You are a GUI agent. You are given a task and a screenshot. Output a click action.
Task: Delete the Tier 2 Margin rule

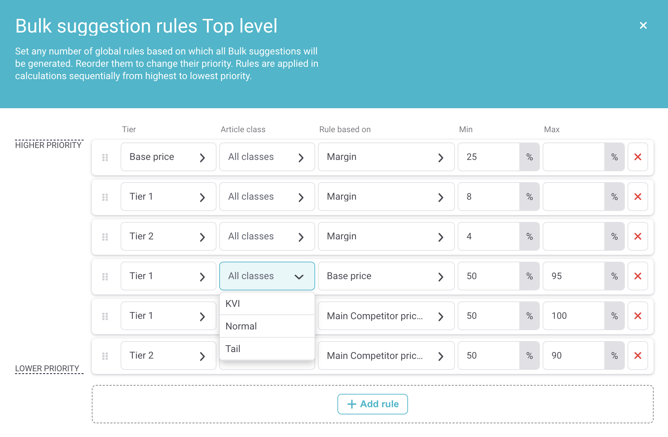click(638, 237)
